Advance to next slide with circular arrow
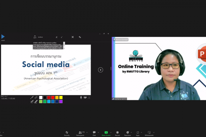 tap(101, 70)
